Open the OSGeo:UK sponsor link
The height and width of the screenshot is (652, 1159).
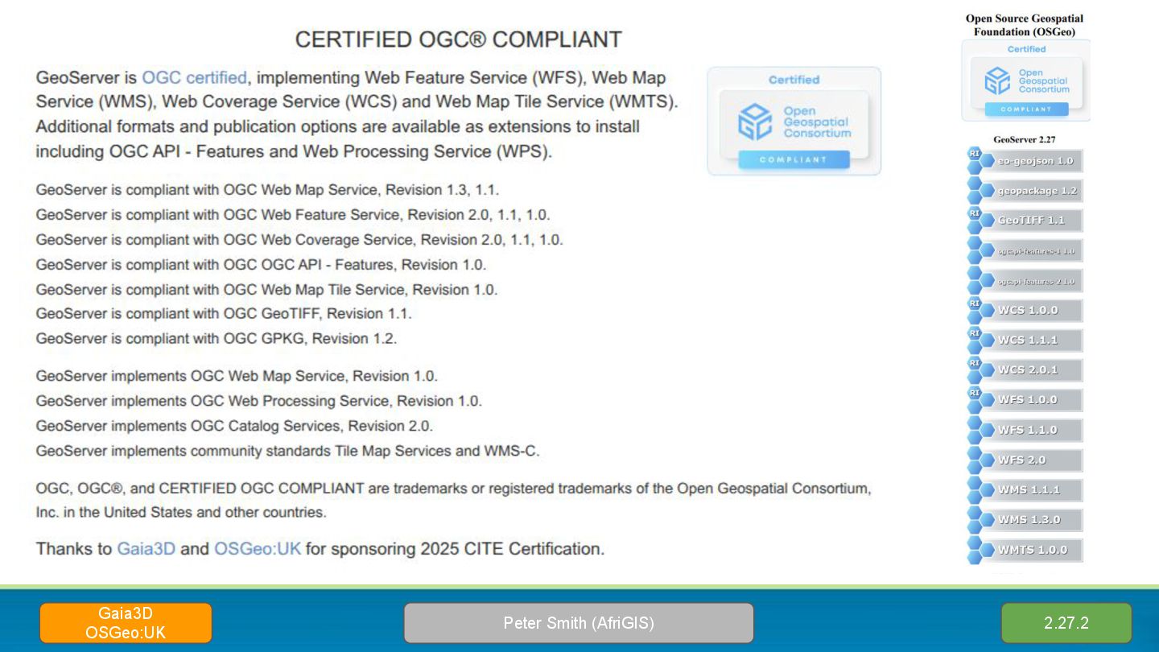click(258, 549)
